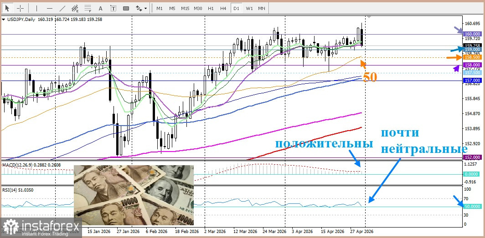
Task: Click the light blue 157.500 level label
Action: click(x=472, y=72)
